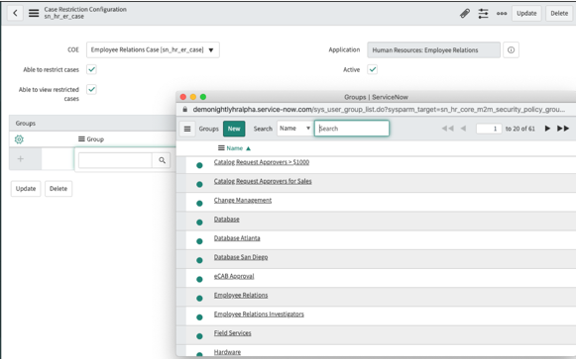
Task: Click green dot beside Employee Relations Investigators
Action: [199, 317]
